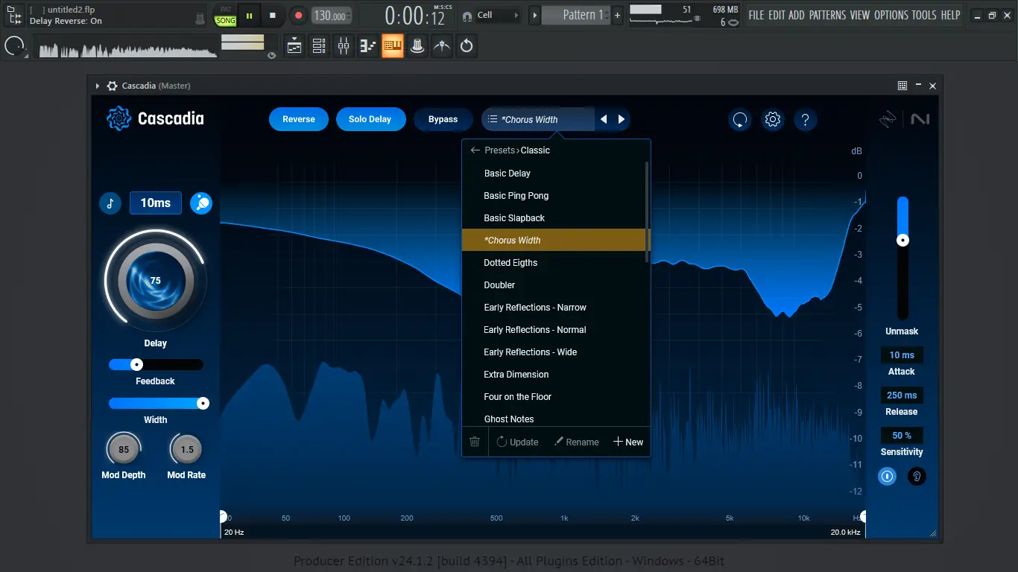Click New to create a preset
The width and height of the screenshot is (1018, 572).
click(x=627, y=442)
